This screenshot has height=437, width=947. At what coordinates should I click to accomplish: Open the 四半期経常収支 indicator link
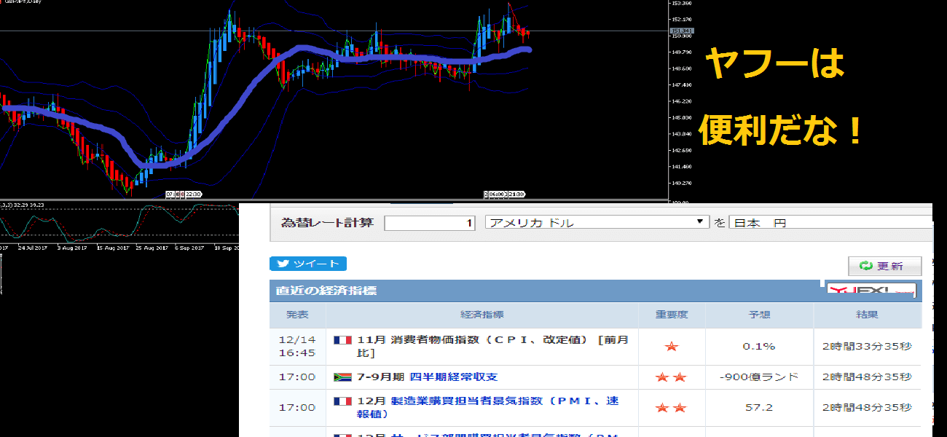(x=454, y=377)
